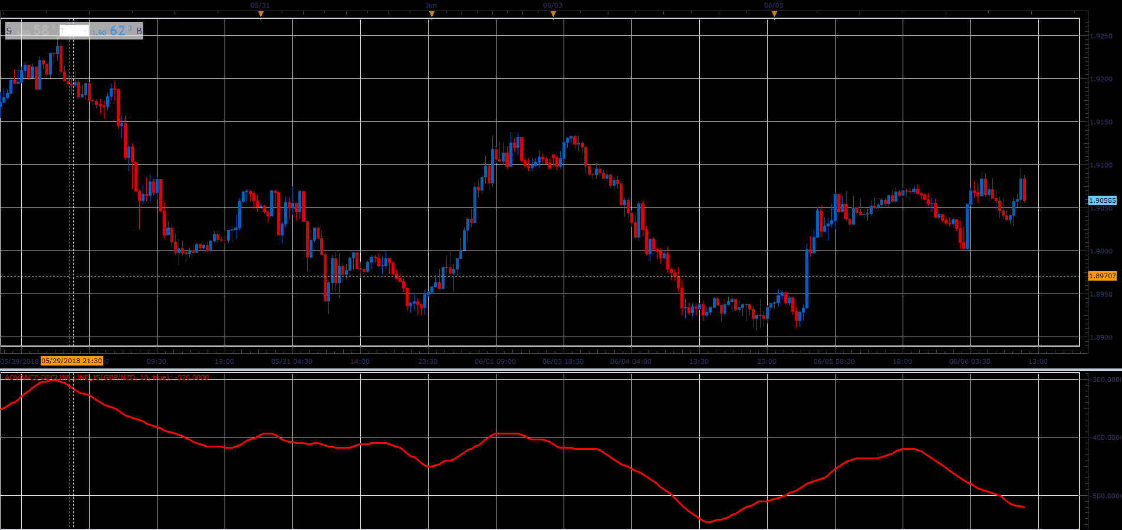The height and width of the screenshot is (530, 1122).
Task: Click the -400.0000 indicator axis label
Action: [1105, 437]
